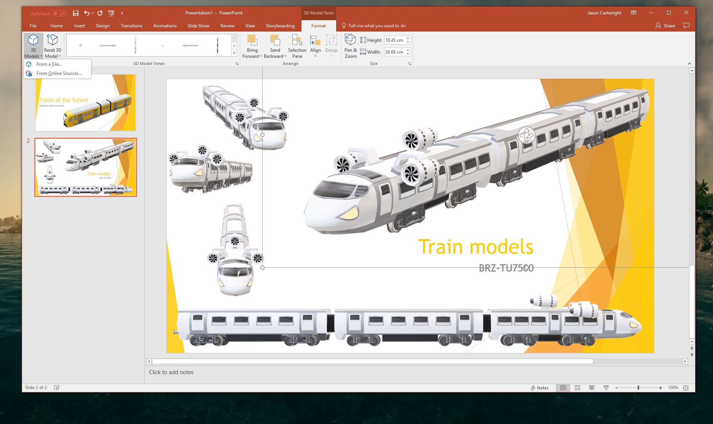
Task: Toggle AutoSave off switch
Action: pos(59,13)
